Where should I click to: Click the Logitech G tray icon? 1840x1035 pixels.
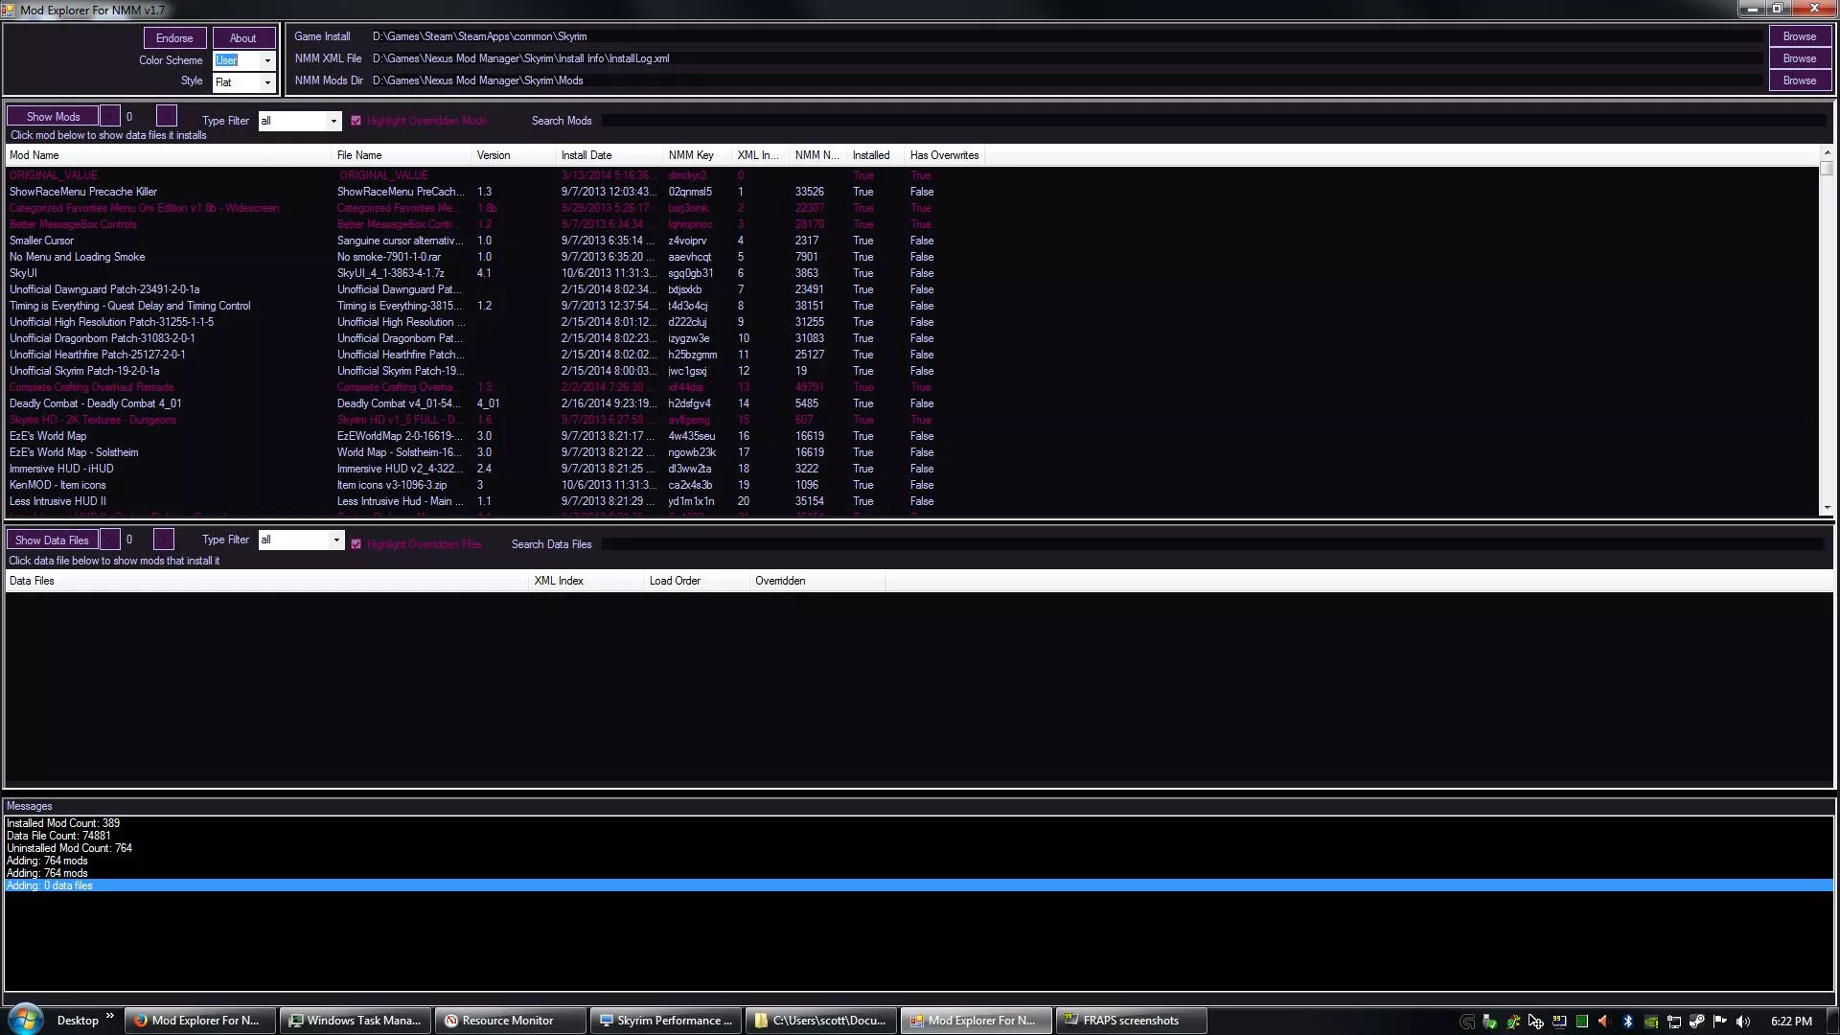1466,1022
